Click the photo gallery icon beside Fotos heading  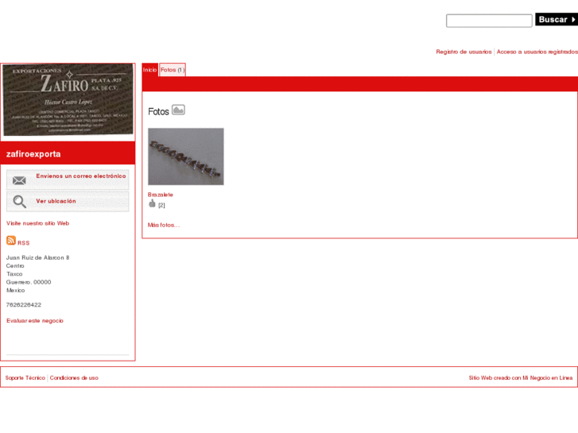178,110
